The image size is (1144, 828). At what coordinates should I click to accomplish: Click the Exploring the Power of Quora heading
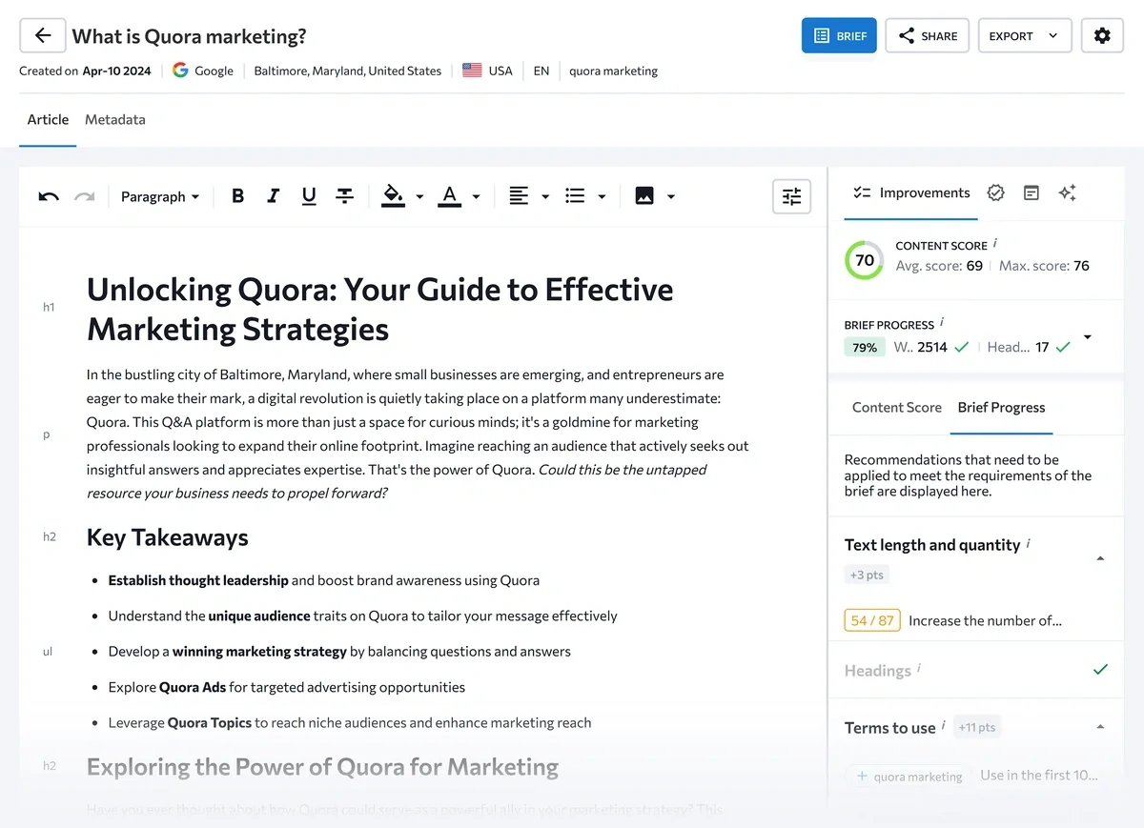pos(323,767)
